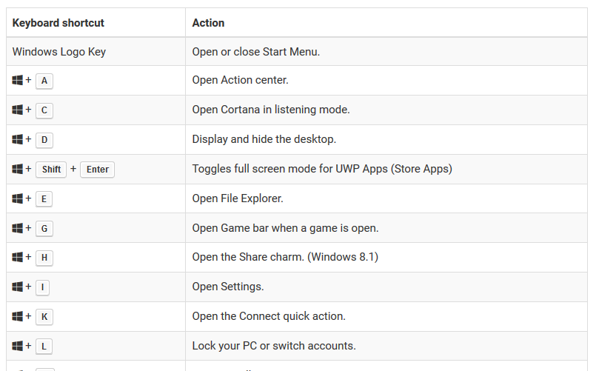Click the Windows logo beside the H key
This screenshot has width=596, height=371.
18,258
